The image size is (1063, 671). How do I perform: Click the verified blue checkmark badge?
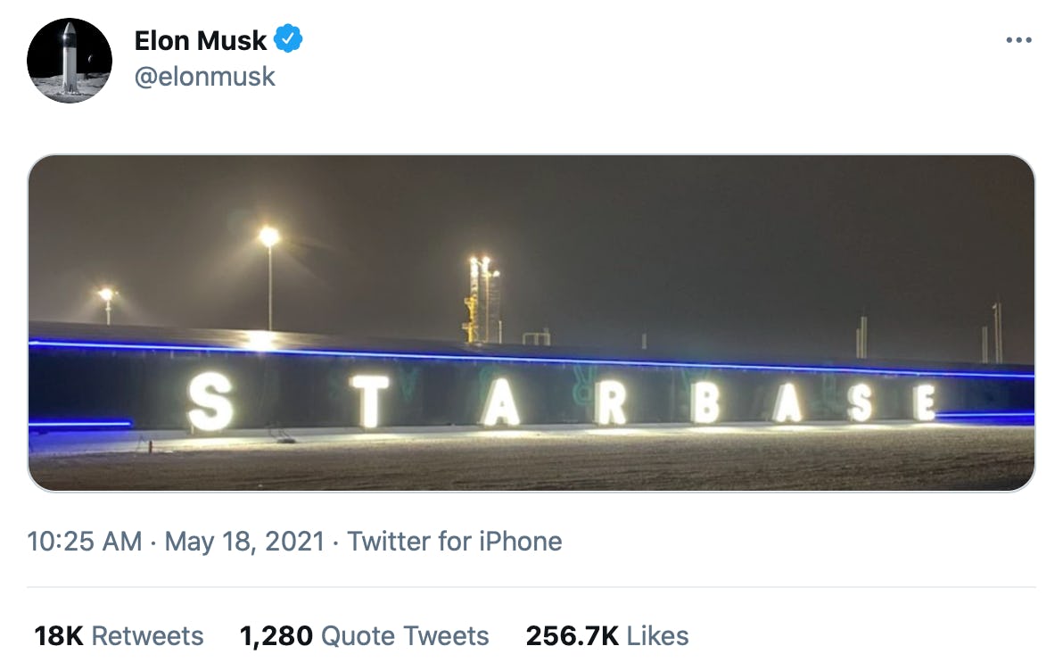(x=289, y=39)
